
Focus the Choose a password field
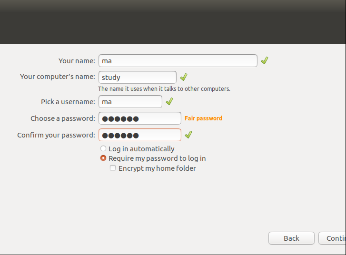(x=140, y=118)
